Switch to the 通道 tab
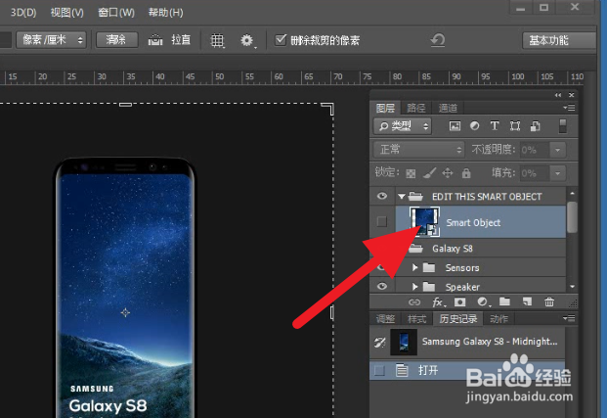 448,108
